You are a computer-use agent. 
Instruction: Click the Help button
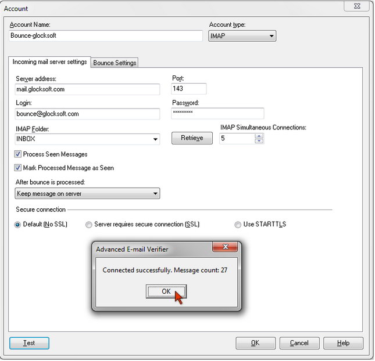click(343, 343)
